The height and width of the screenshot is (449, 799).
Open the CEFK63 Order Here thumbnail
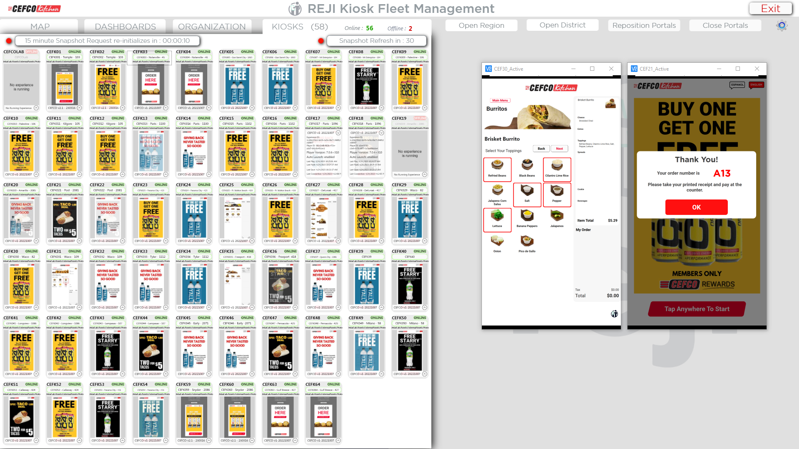click(x=280, y=417)
